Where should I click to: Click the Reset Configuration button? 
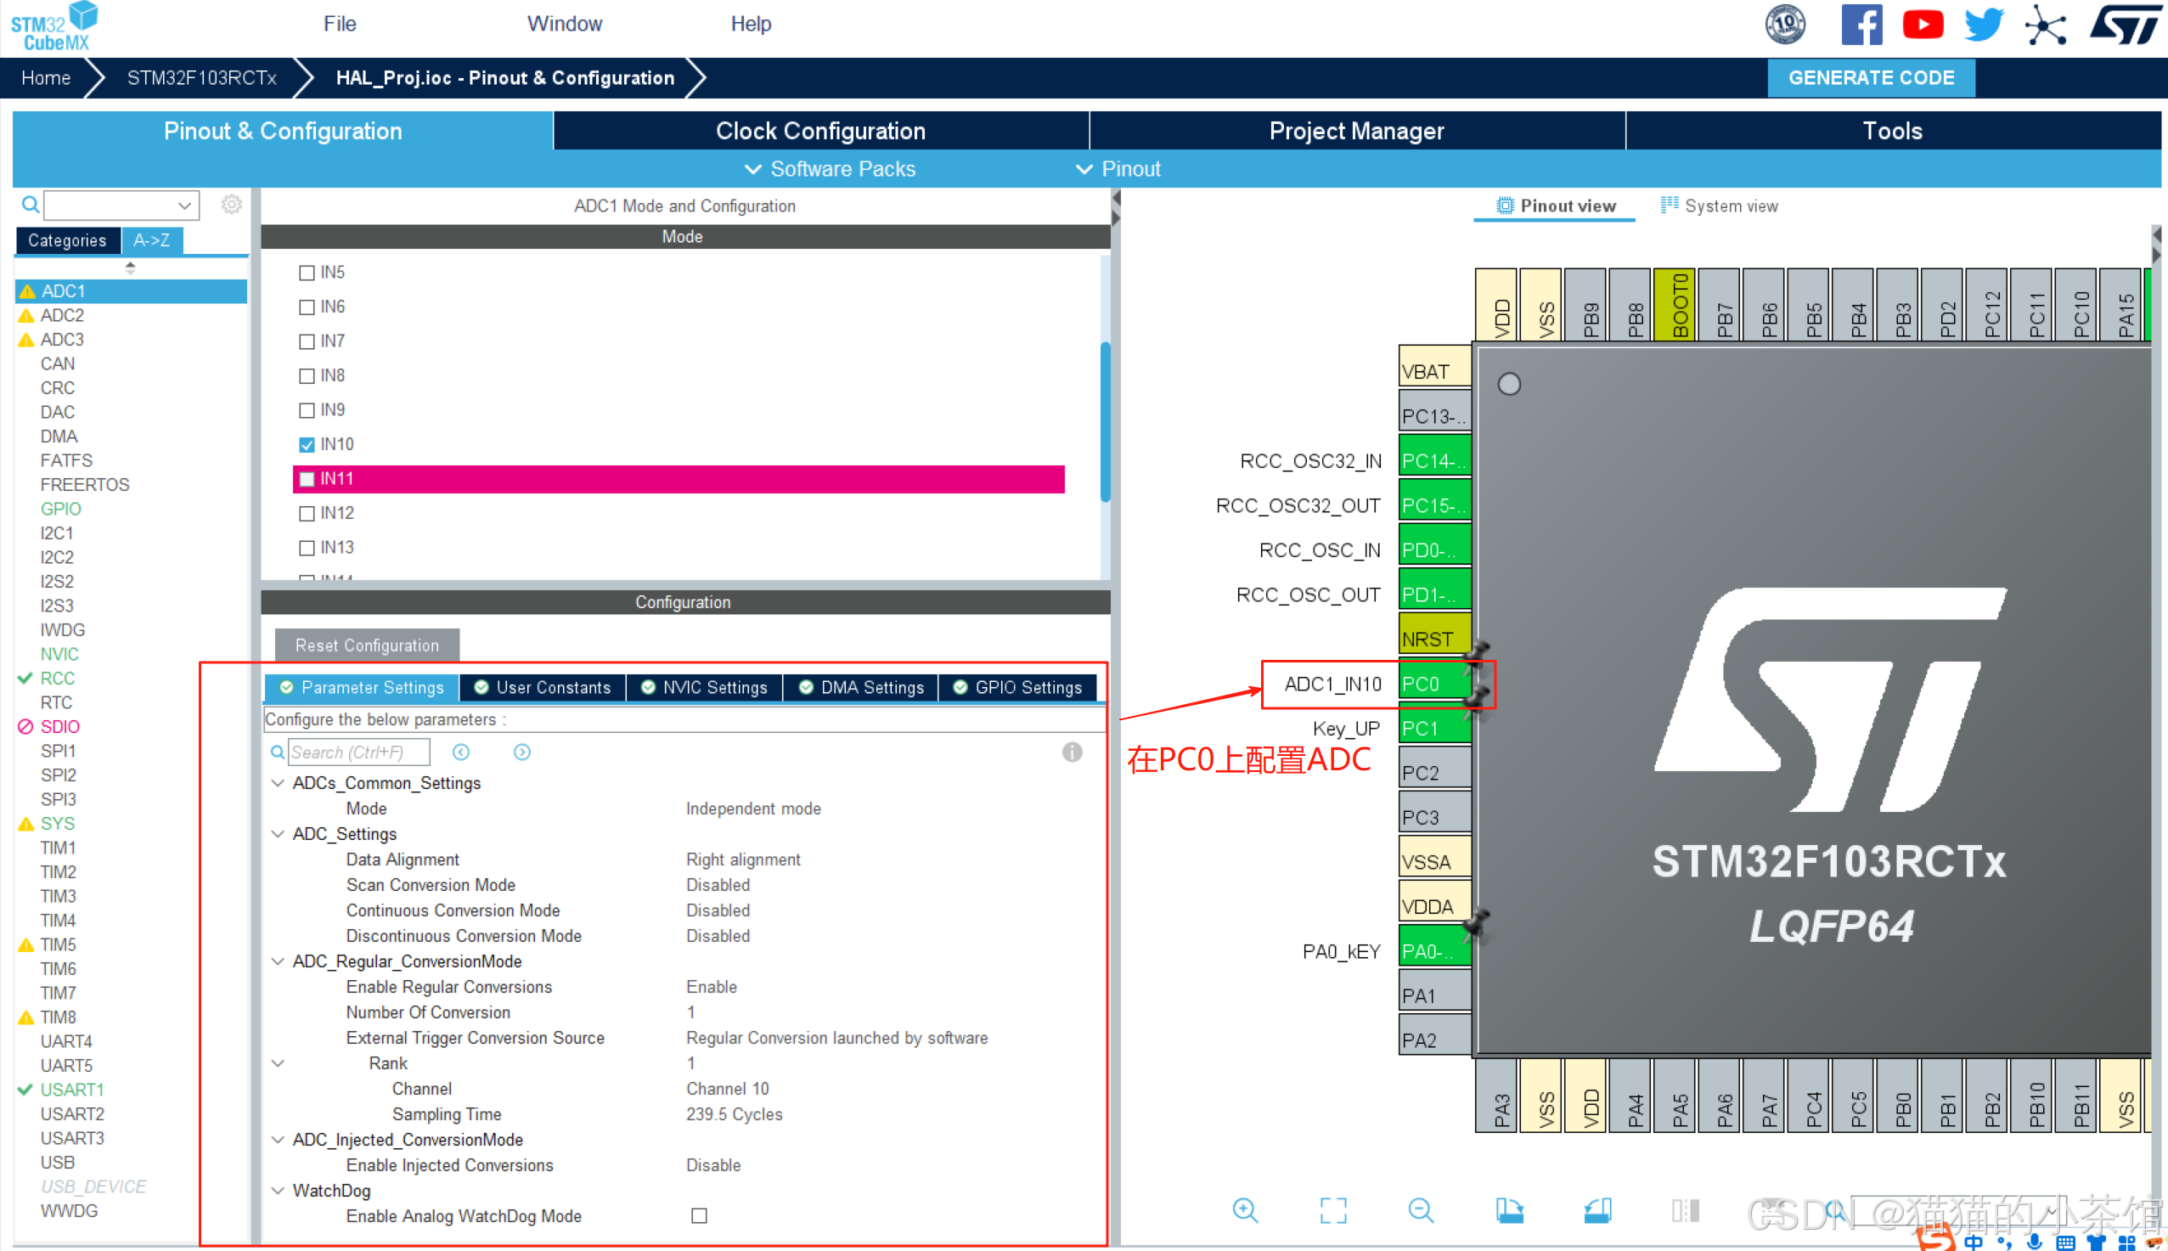[367, 645]
